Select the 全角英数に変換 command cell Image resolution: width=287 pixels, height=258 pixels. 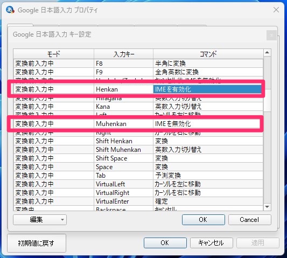tap(208, 72)
